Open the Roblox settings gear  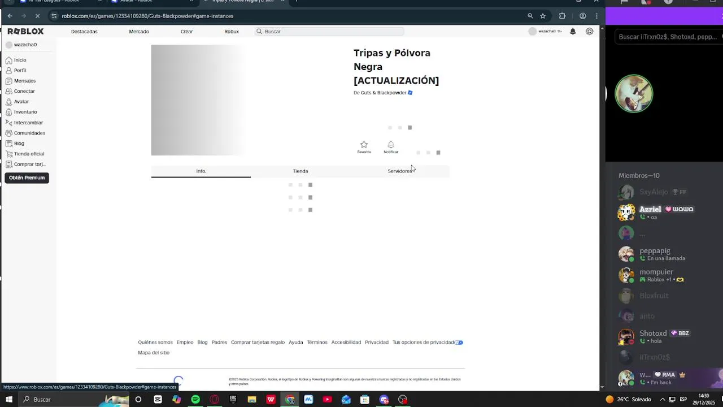[589, 32]
